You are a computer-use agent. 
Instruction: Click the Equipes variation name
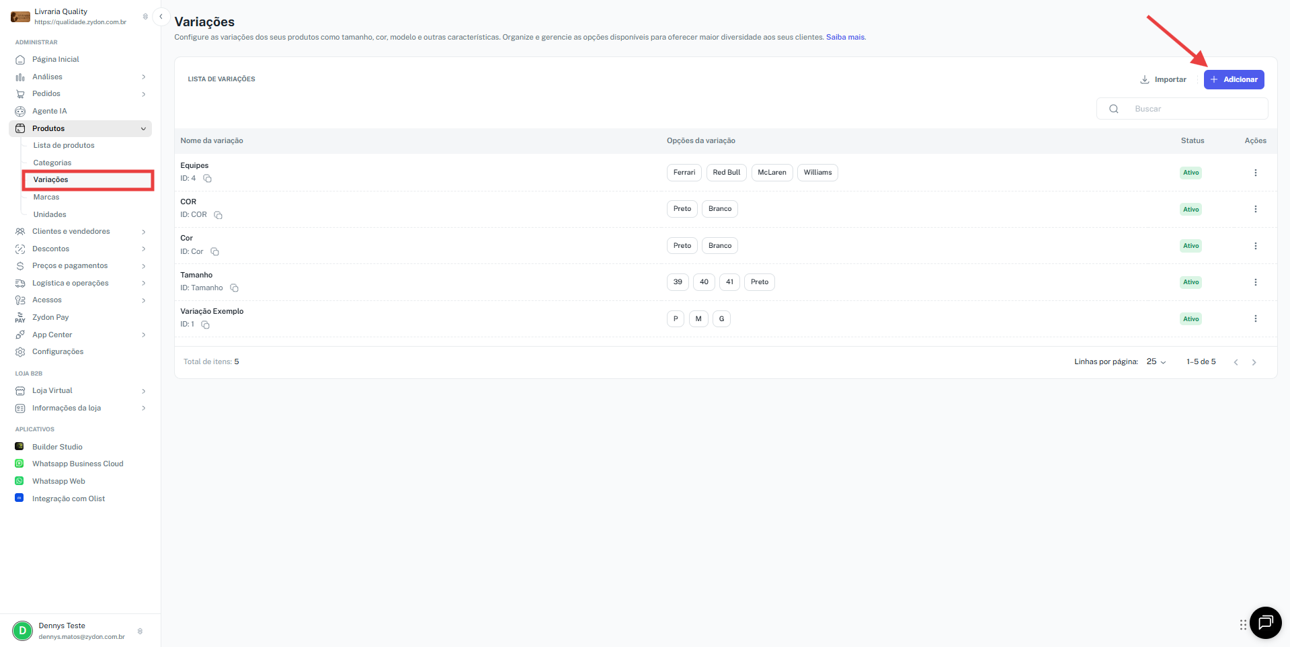[194, 165]
